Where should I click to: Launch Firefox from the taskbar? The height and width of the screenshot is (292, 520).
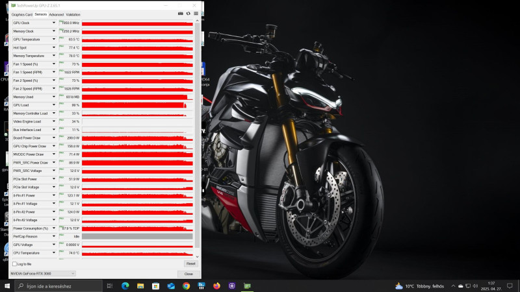click(216, 286)
